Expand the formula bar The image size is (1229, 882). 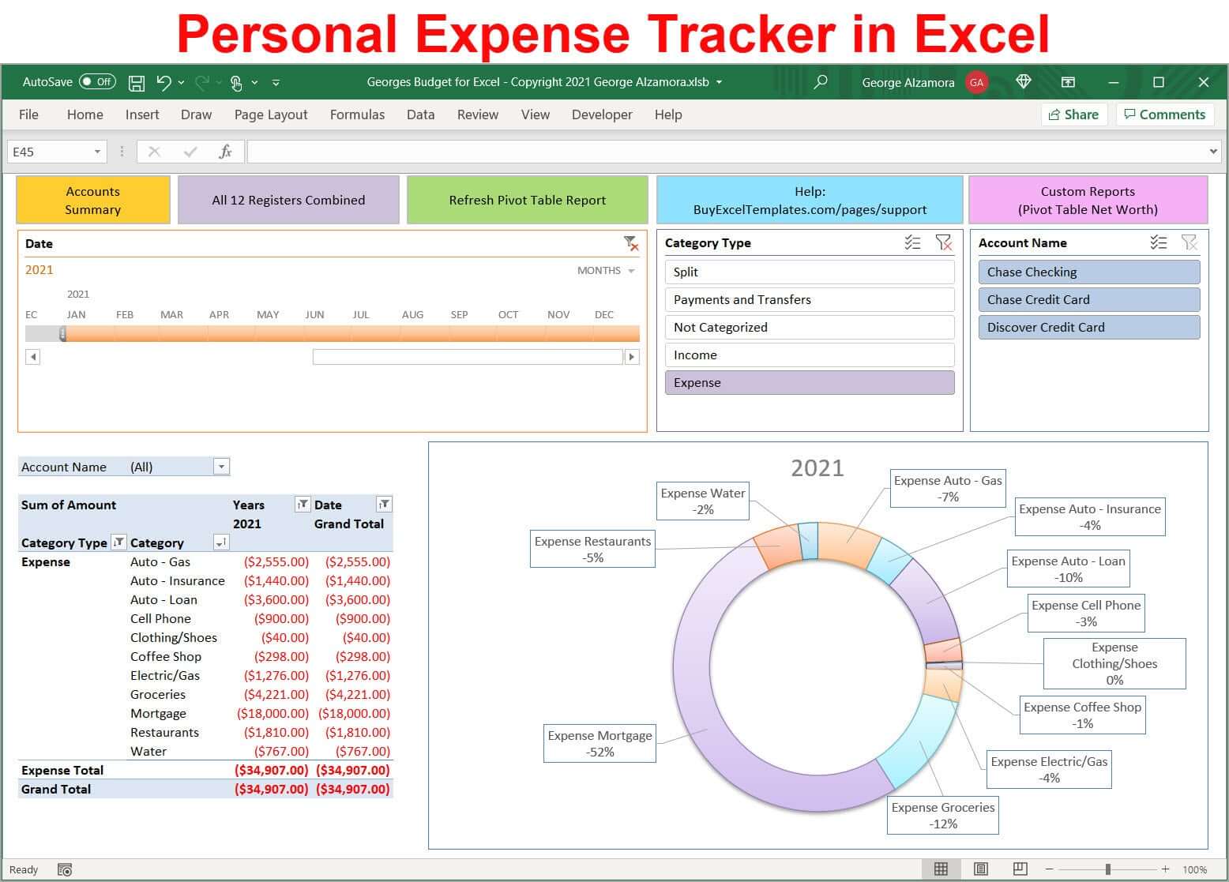click(1213, 152)
